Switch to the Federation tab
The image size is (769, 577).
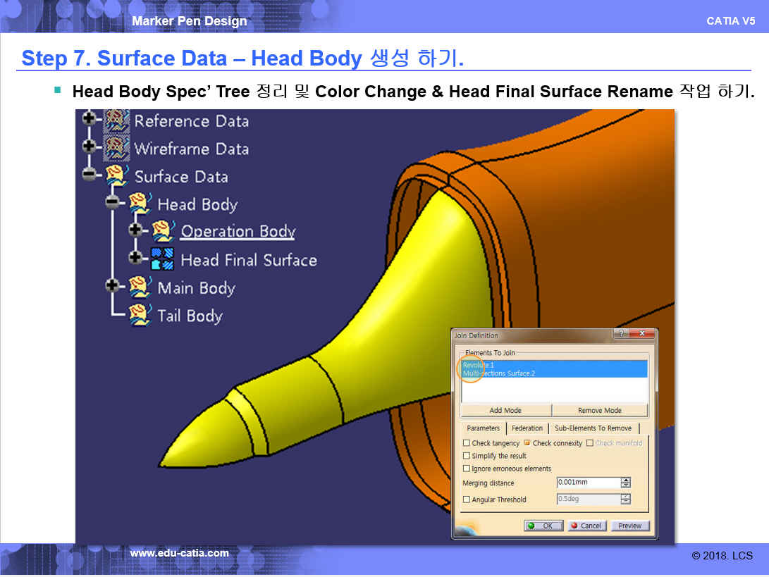(527, 428)
